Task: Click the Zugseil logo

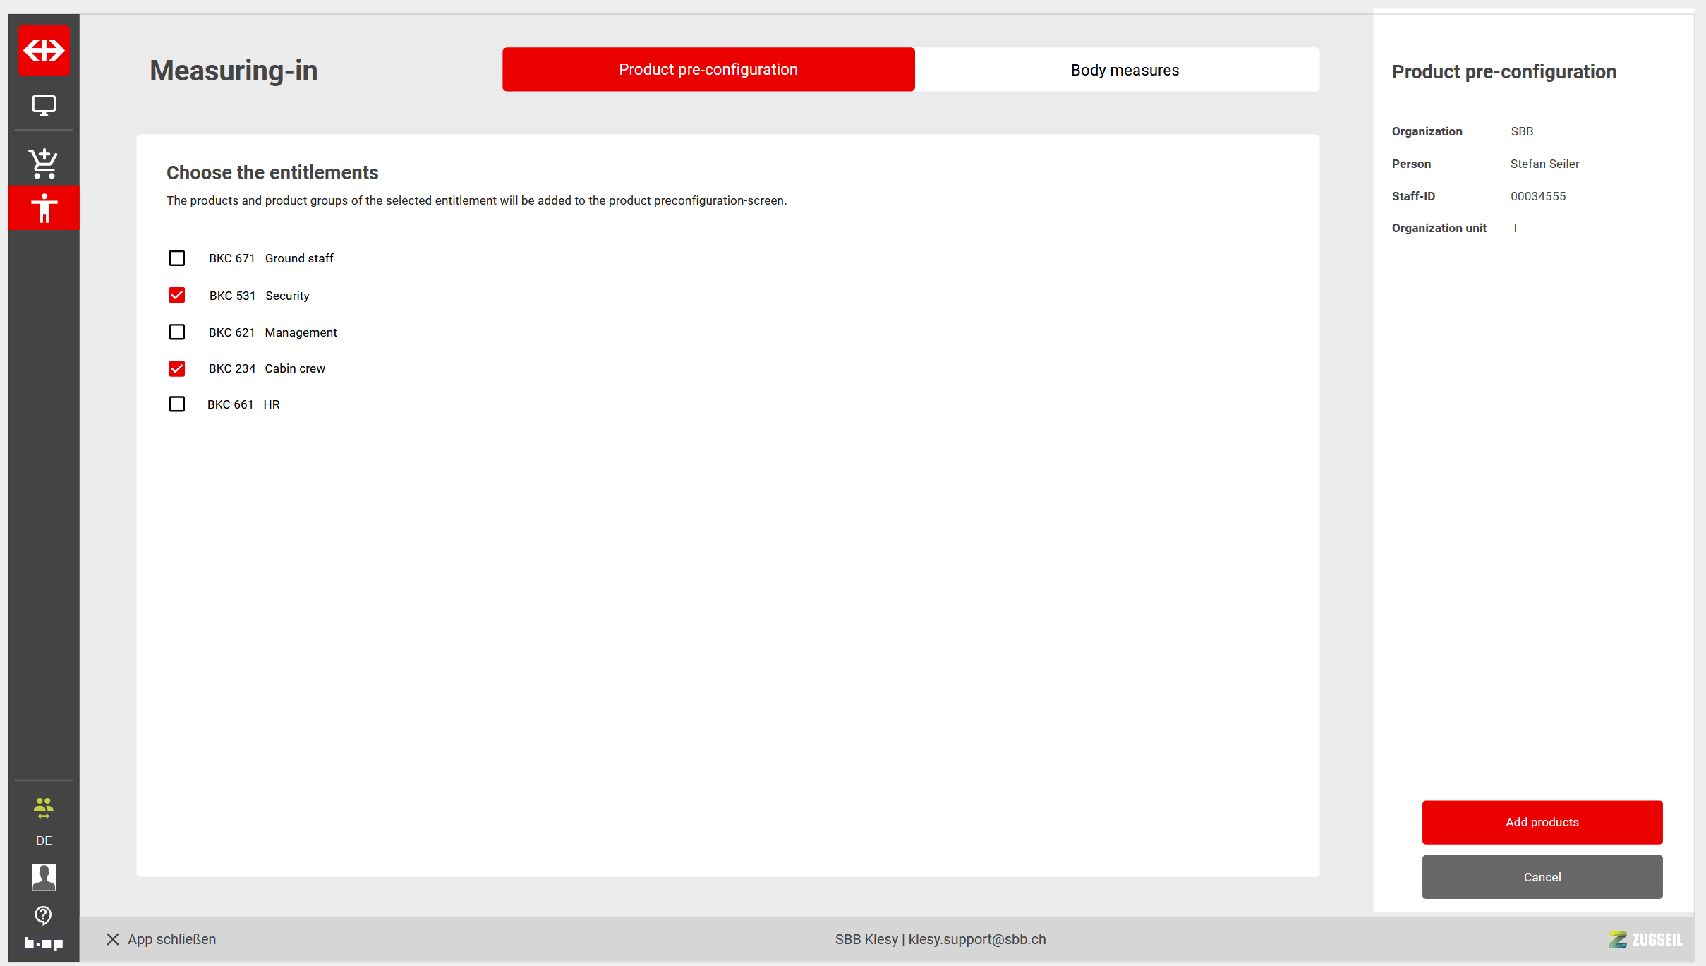Action: click(x=1645, y=939)
